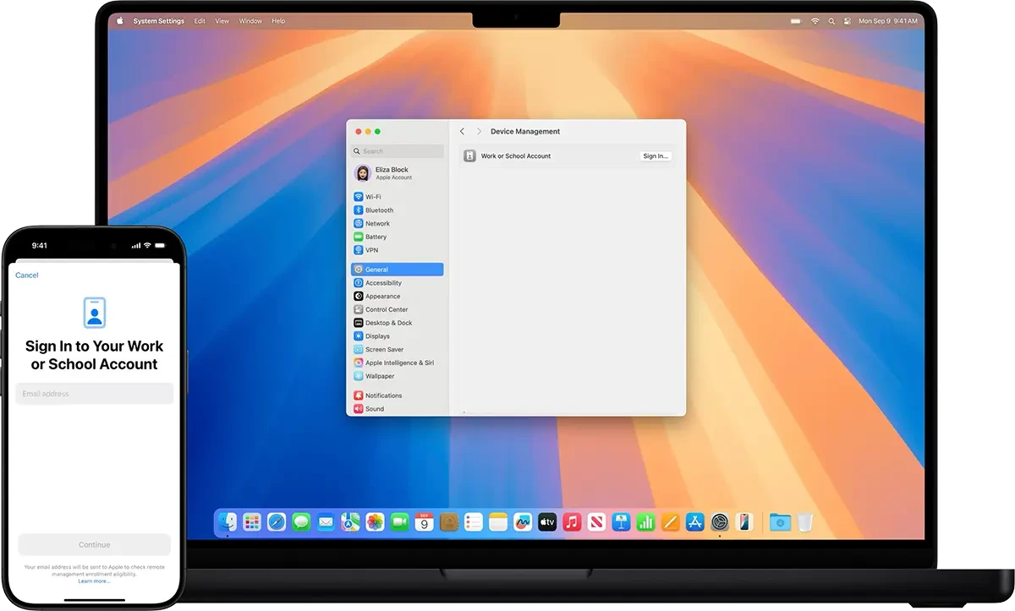Click the battery status in the menu bar
Viewport: 1015px width, 611px height.
click(795, 20)
